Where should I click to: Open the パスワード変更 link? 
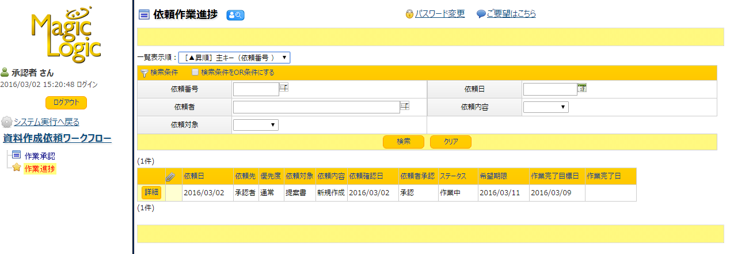click(x=439, y=14)
